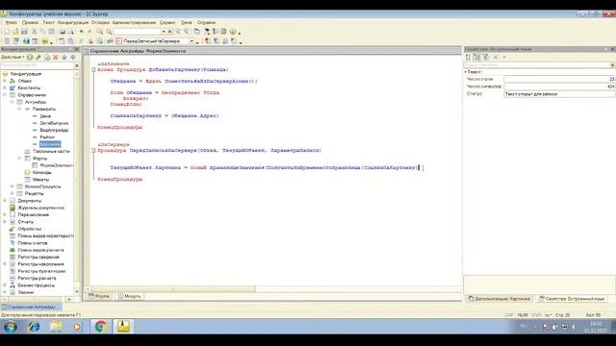Open Windows Explorer folder on taskbar
Image resolution: width=616 pixels, height=346 pixels.
click(56, 326)
